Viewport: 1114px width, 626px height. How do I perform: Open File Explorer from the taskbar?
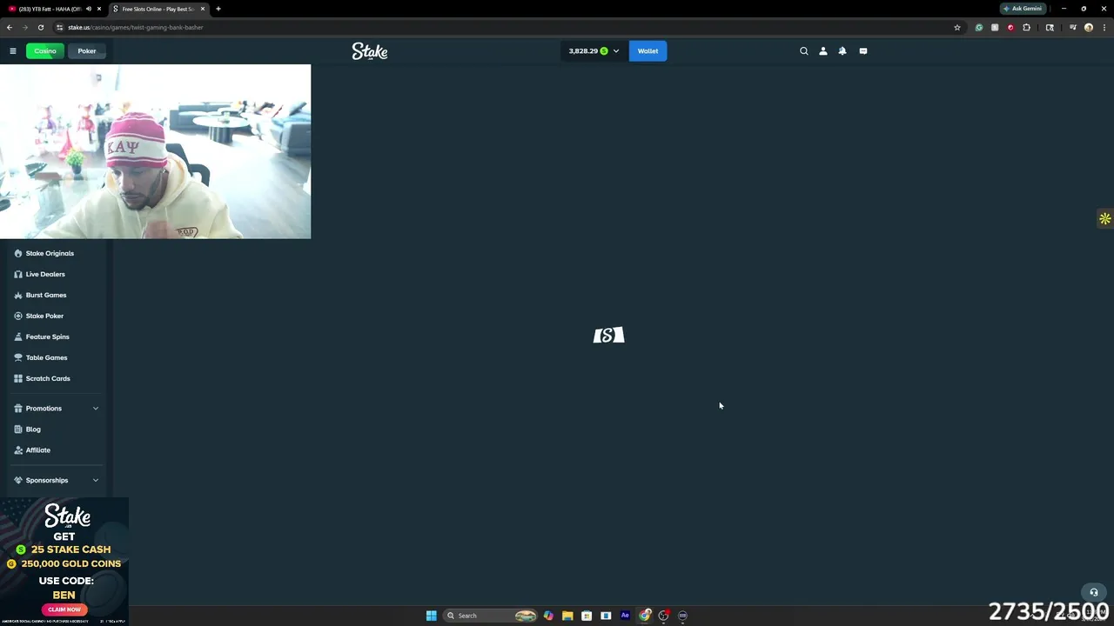click(x=567, y=616)
